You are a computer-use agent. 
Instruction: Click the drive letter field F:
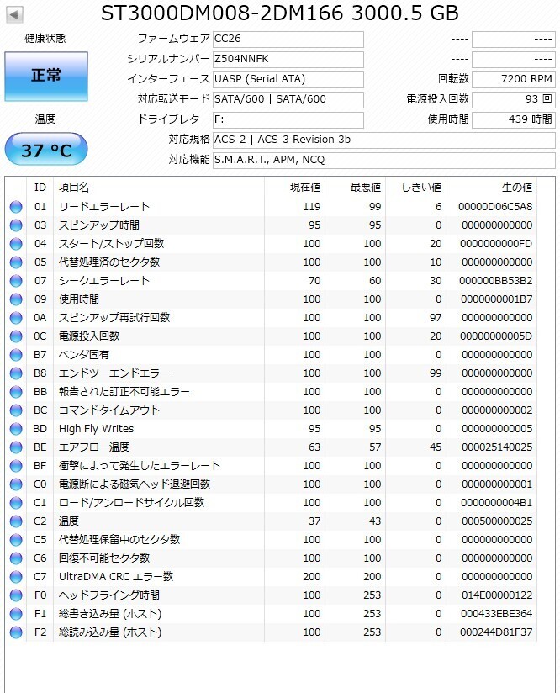point(288,119)
